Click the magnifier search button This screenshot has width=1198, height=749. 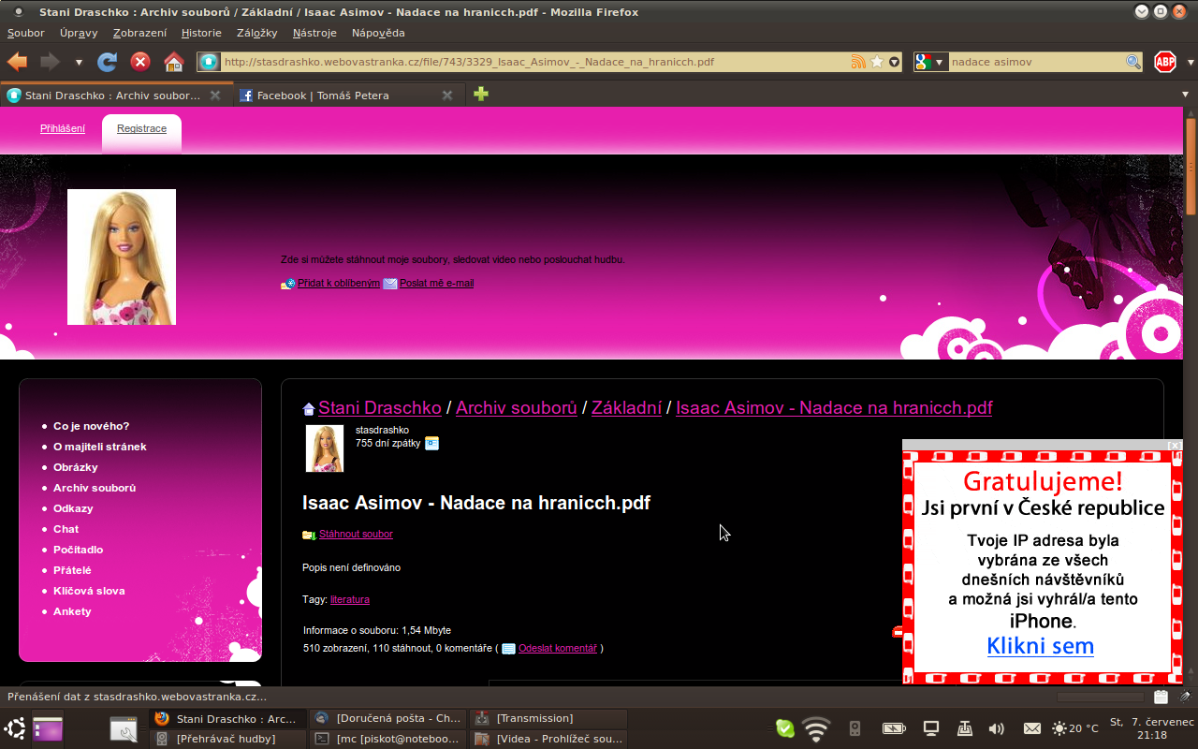pos(1133,62)
